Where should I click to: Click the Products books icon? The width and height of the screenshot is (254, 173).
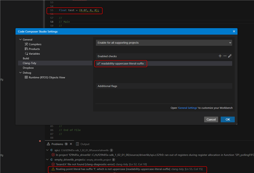click(x=26, y=49)
